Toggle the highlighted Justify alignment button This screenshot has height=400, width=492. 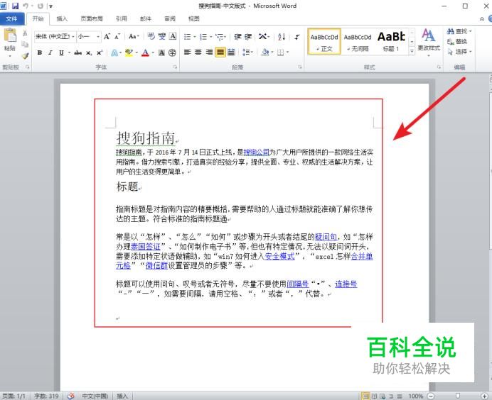pyautogui.click(x=220, y=52)
